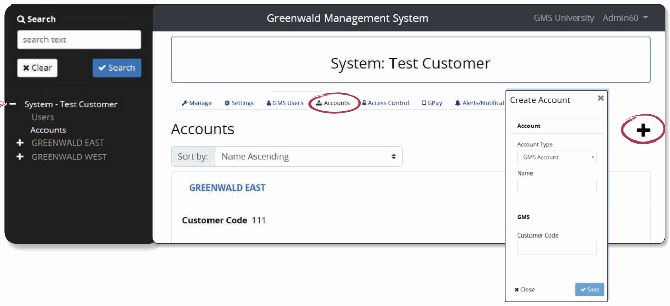Open the GREENWALD EAST account link

(227, 187)
